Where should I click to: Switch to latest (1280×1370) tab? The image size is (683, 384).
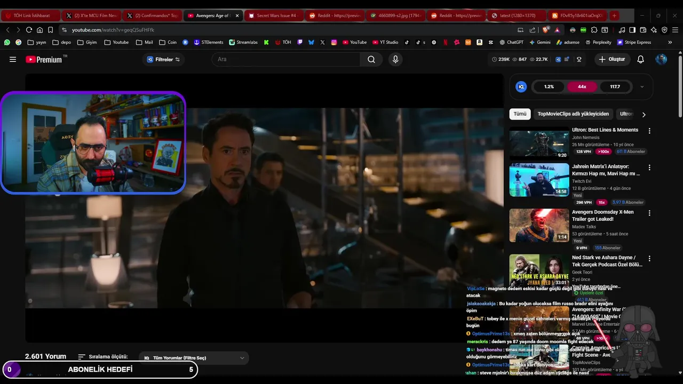point(517,15)
